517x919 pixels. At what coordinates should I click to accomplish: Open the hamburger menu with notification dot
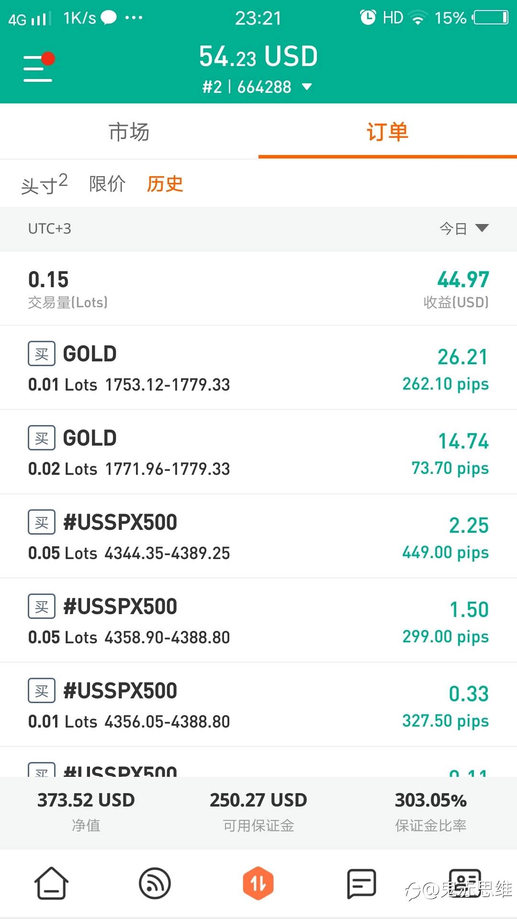(x=38, y=68)
